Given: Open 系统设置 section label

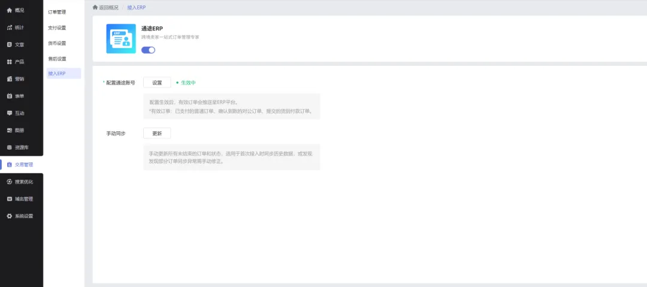Looking at the screenshot, I should click(24, 216).
